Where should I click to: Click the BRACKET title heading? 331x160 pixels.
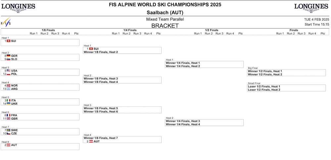click(x=165, y=26)
